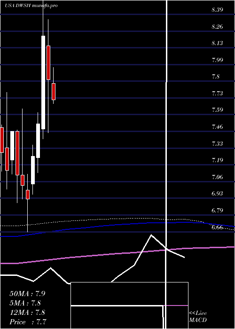The width and height of the screenshot is (235, 329).
Task: Click the 7.33 price axis label
Action: 217,144
